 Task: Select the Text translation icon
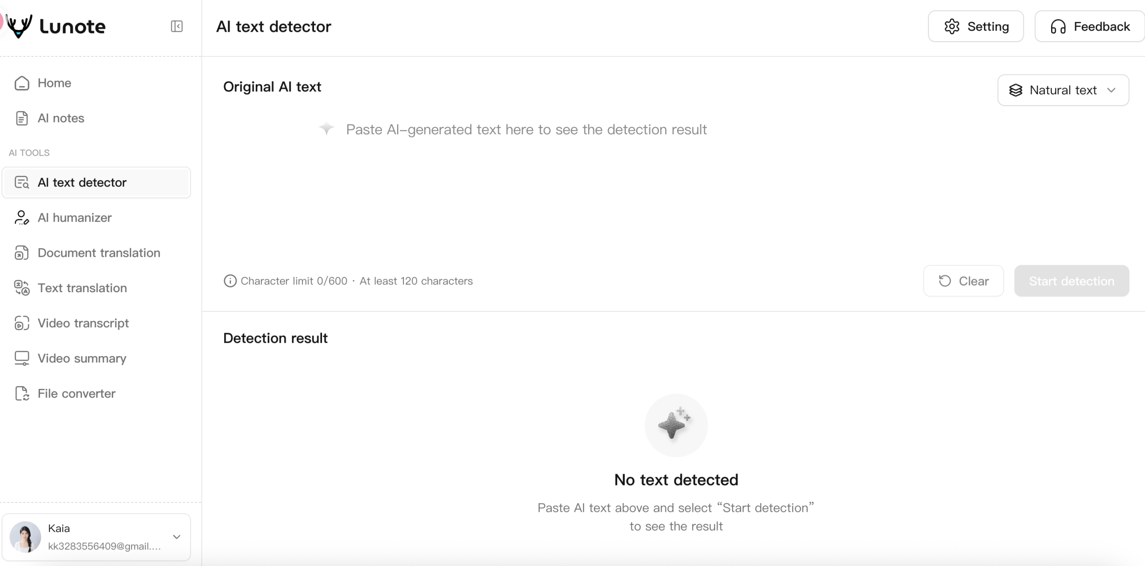coord(21,288)
